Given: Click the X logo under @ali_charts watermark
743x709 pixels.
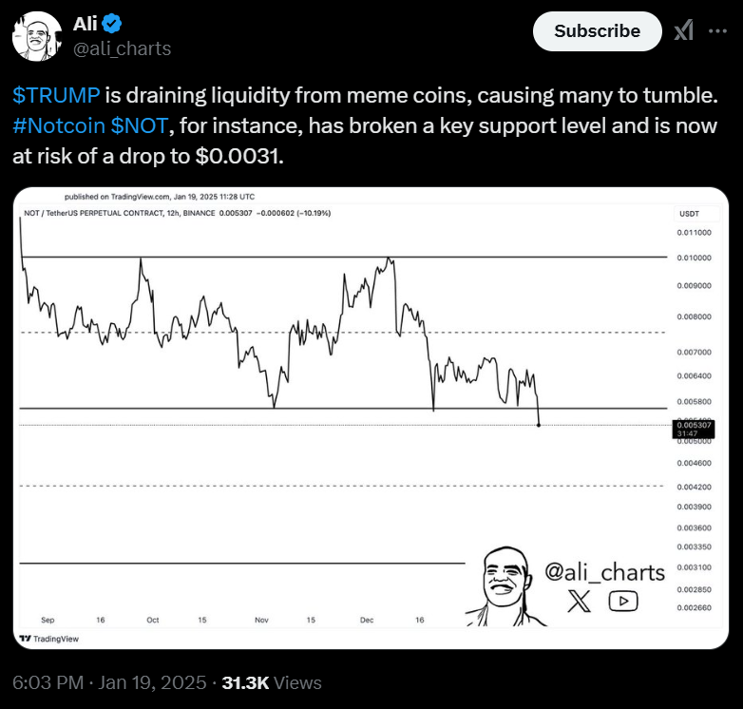Looking at the screenshot, I should (x=579, y=601).
